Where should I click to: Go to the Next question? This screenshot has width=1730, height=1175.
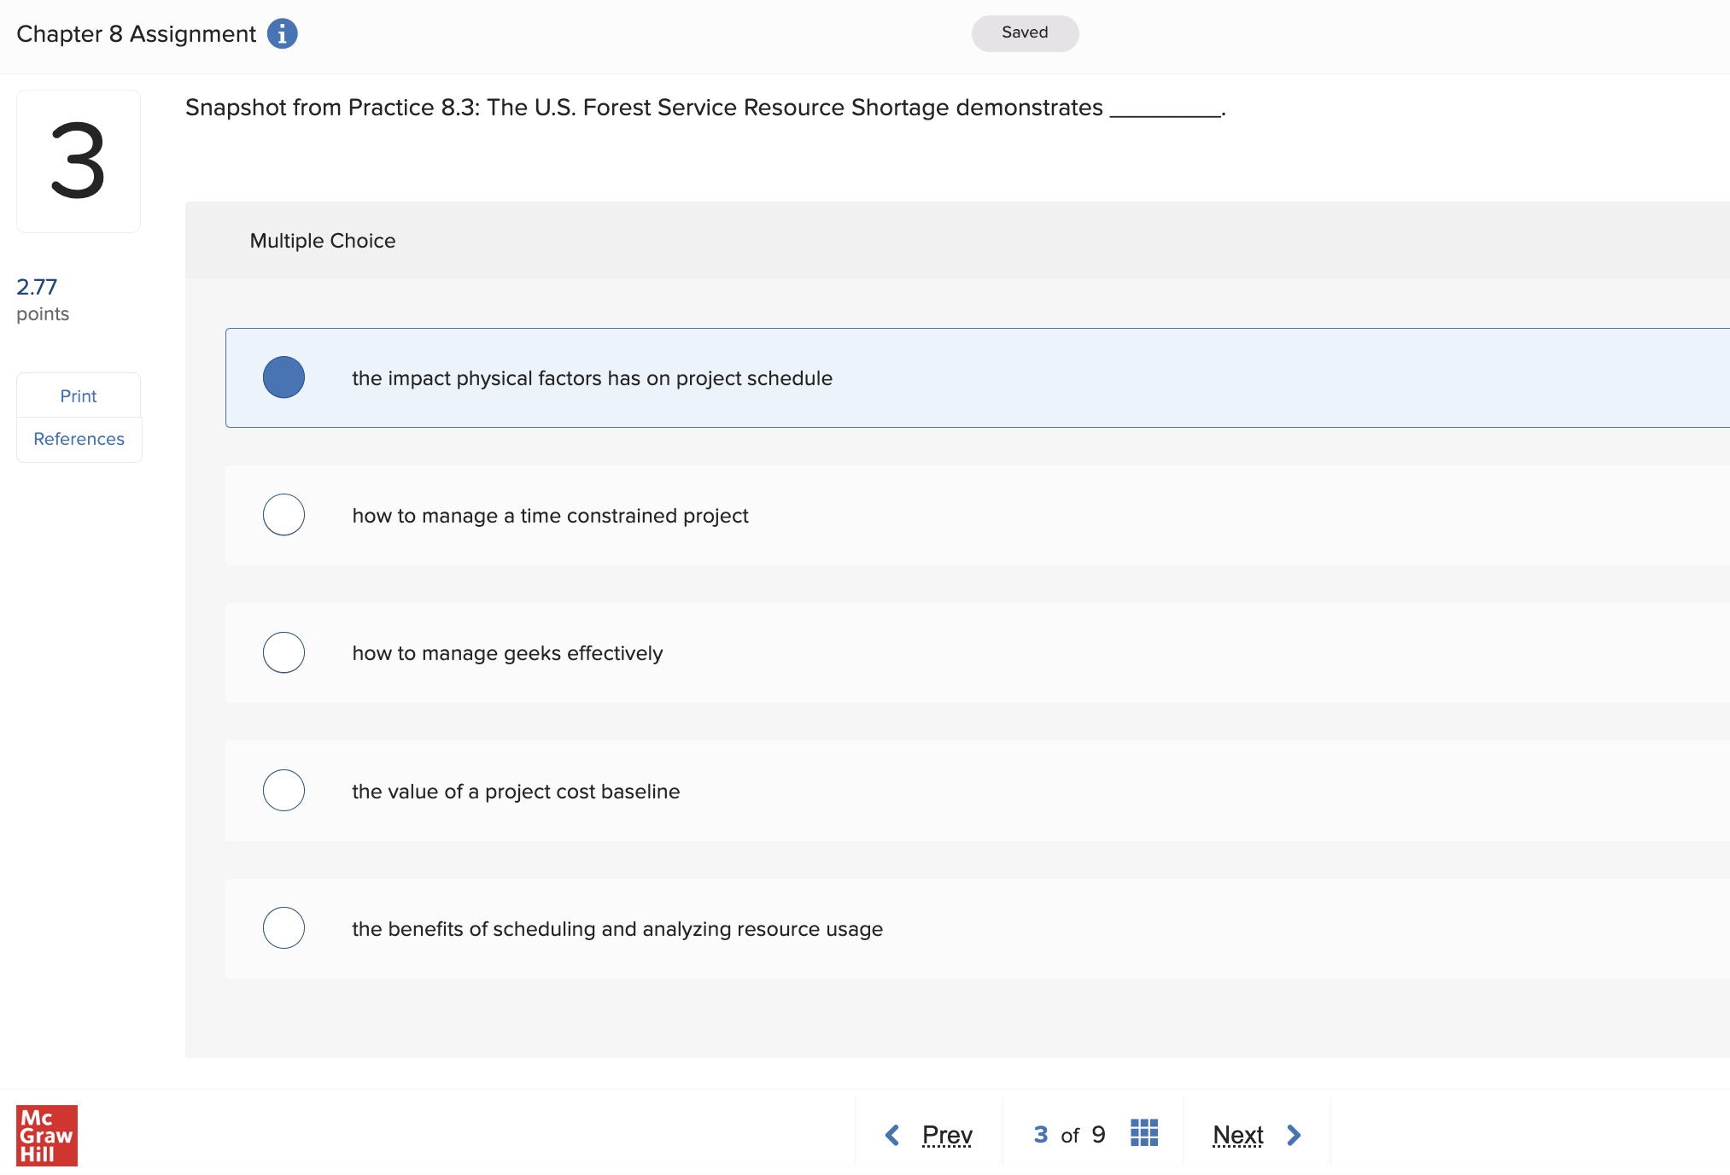click(1237, 1135)
